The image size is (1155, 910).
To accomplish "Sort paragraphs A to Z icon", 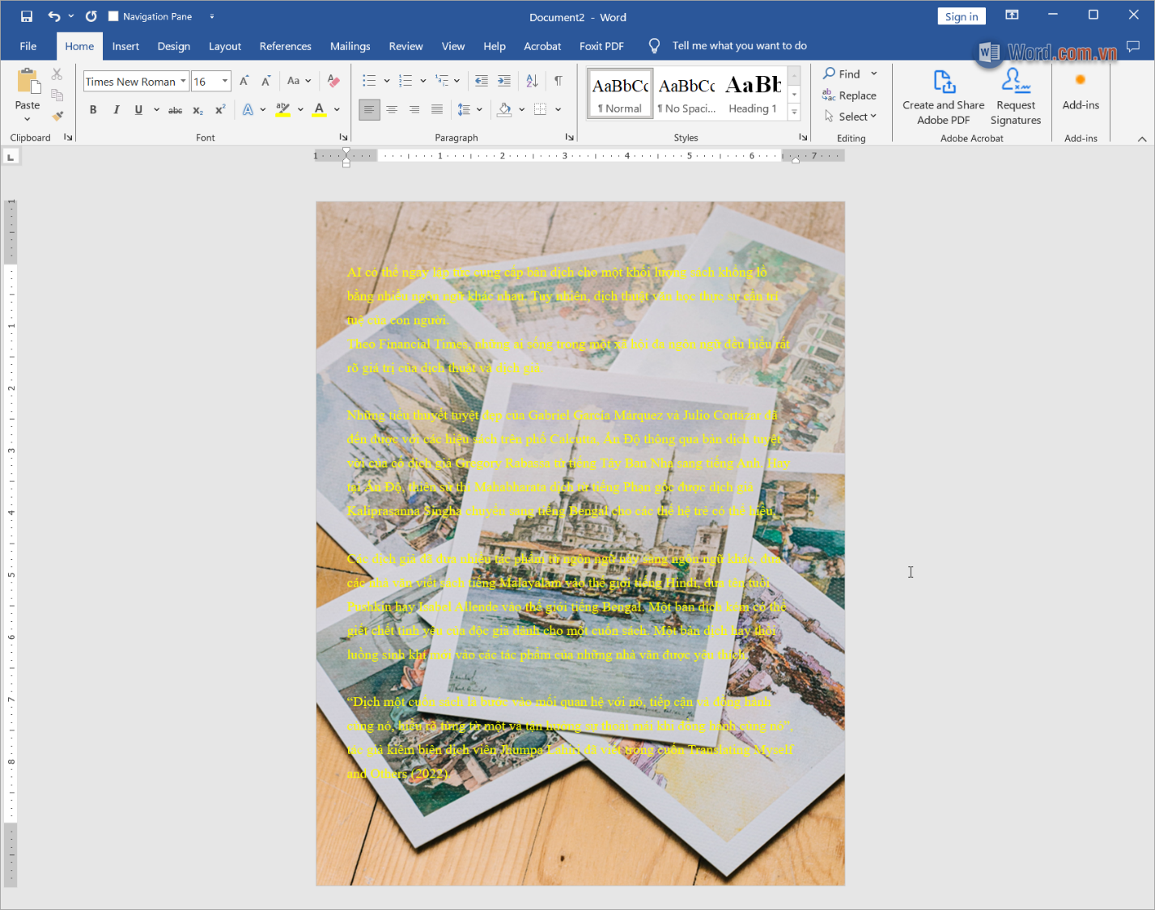I will click(x=532, y=81).
